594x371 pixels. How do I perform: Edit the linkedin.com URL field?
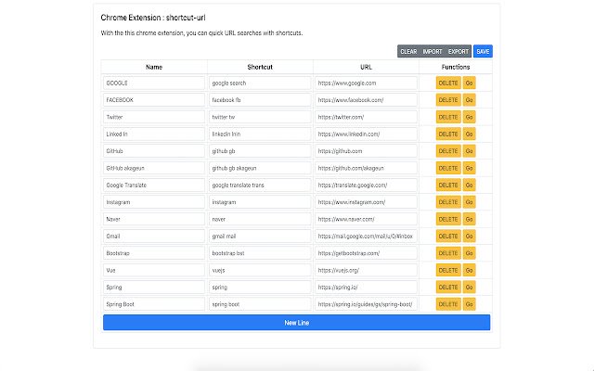tap(366, 134)
